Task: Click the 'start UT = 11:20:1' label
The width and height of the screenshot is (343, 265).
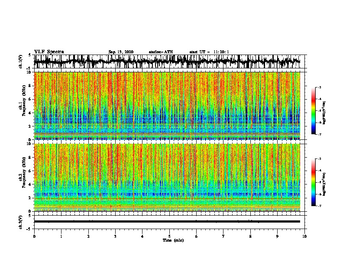Action: (209, 52)
